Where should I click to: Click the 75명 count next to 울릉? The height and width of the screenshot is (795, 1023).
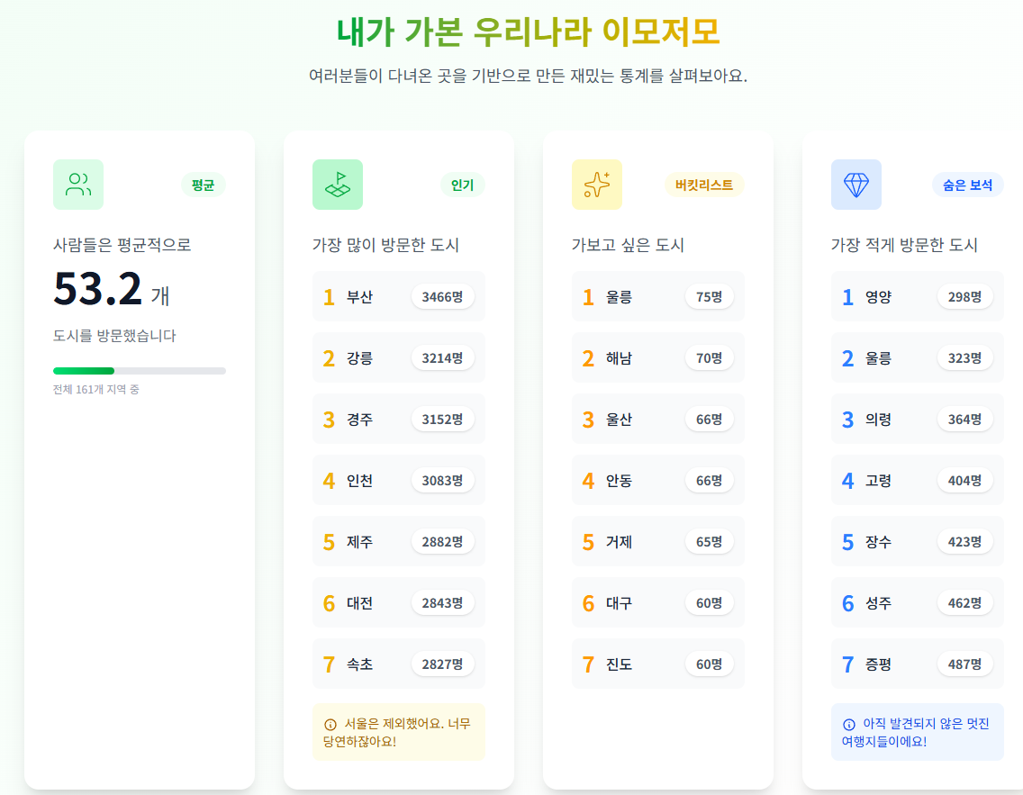pyautogui.click(x=711, y=296)
